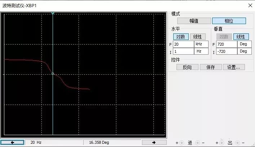Click the output (出) plus terminal
Screen dimensions: 255x147
[x=222, y=143]
